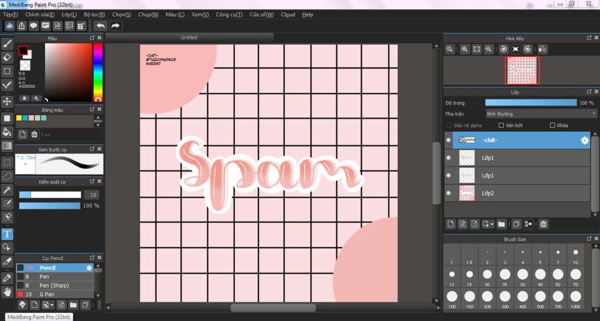Flip the canvas view in navigator

coord(542,49)
